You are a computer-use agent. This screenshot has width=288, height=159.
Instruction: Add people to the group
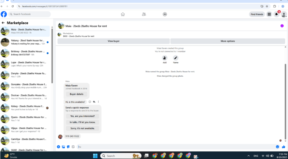pos(165,58)
